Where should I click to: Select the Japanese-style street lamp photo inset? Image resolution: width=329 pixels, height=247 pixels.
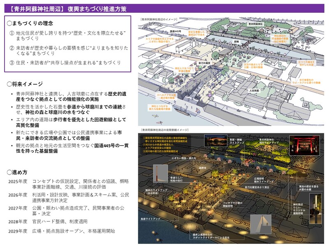point(160,173)
